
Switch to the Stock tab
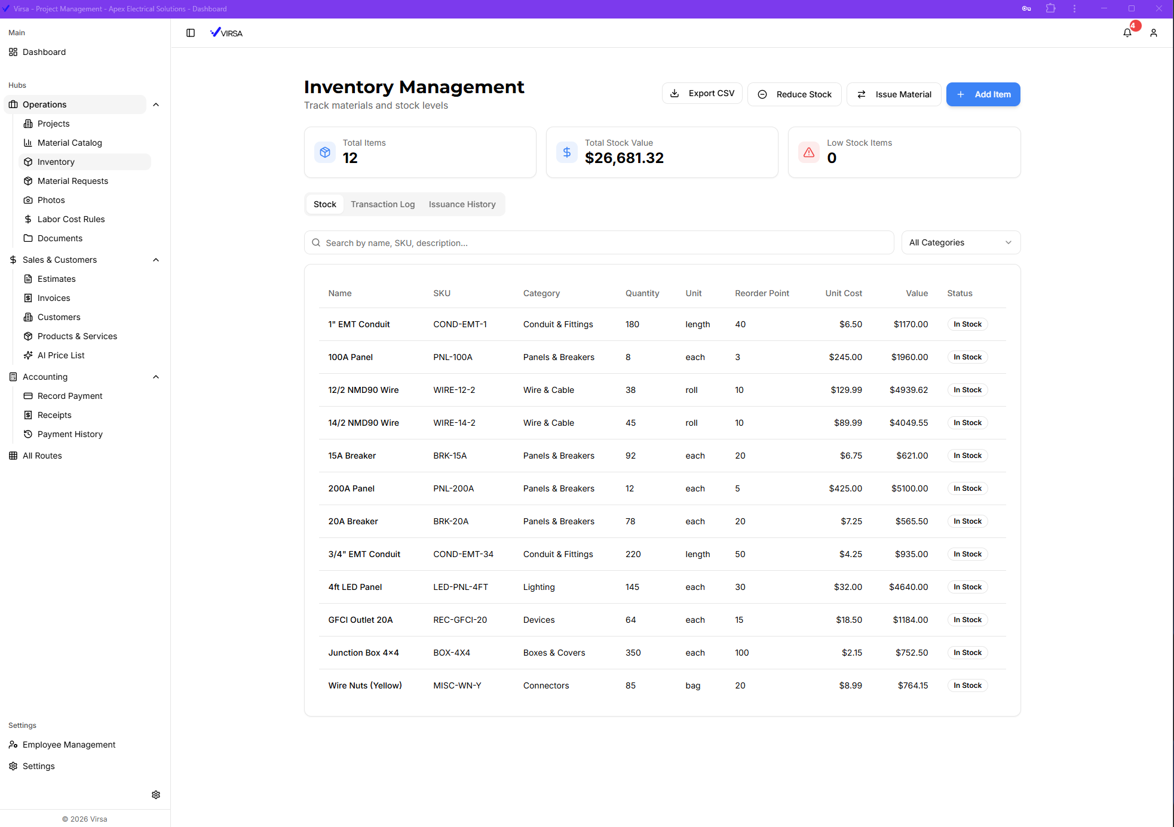click(x=325, y=204)
